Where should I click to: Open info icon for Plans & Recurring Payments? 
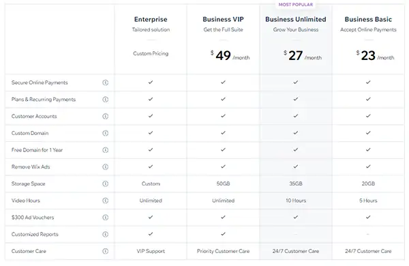tap(106, 100)
